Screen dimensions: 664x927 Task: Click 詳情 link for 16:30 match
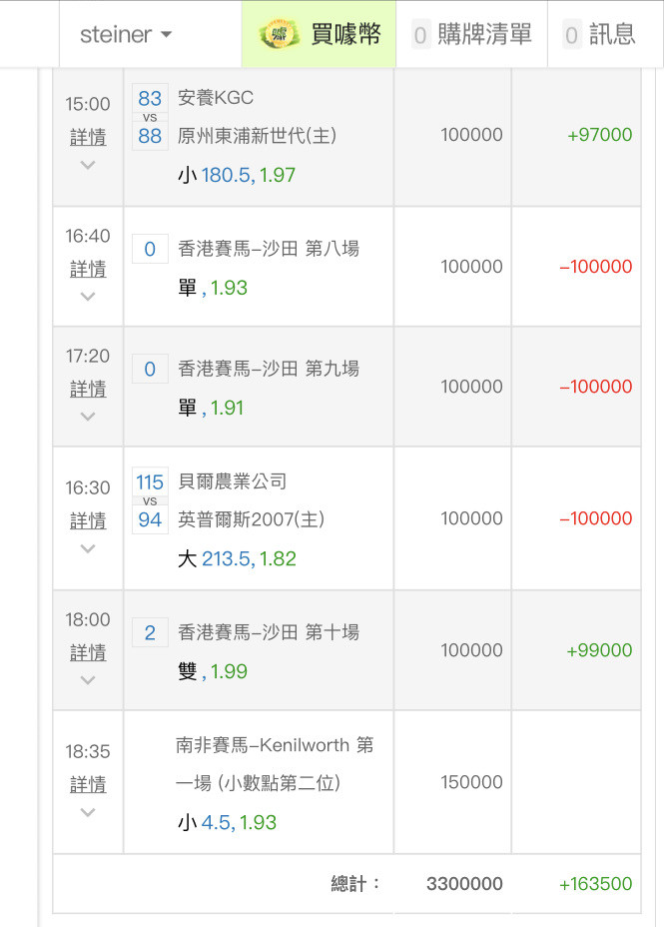tap(88, 520)
